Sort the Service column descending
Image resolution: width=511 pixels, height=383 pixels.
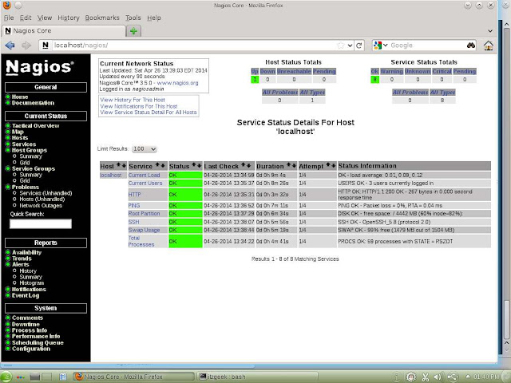(x=163, y=165)
